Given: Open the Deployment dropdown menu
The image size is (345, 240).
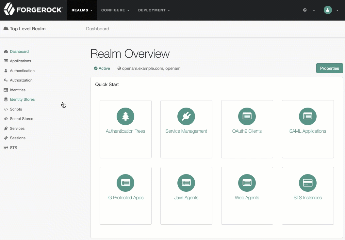Looking at the screenshot, I should click(154, 10).
